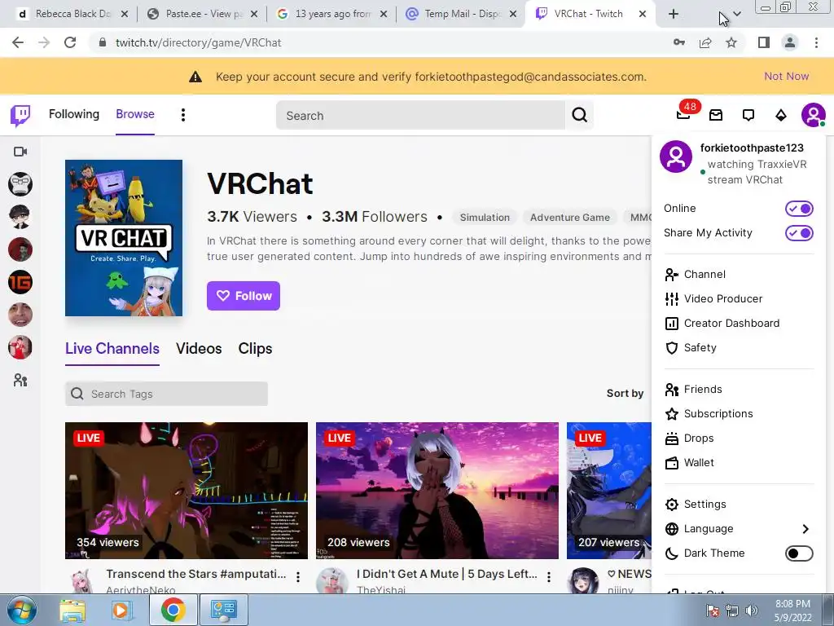Viewport: 834px width, 626px height.
Task: Open the VRChat box art image
Action: 124,238
